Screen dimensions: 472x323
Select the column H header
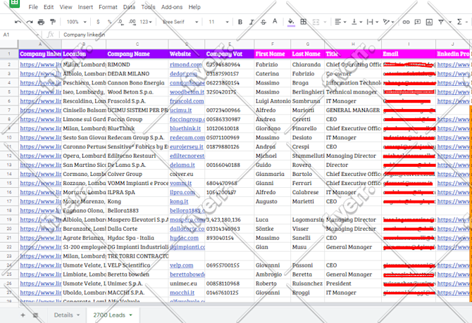point(353,44)
